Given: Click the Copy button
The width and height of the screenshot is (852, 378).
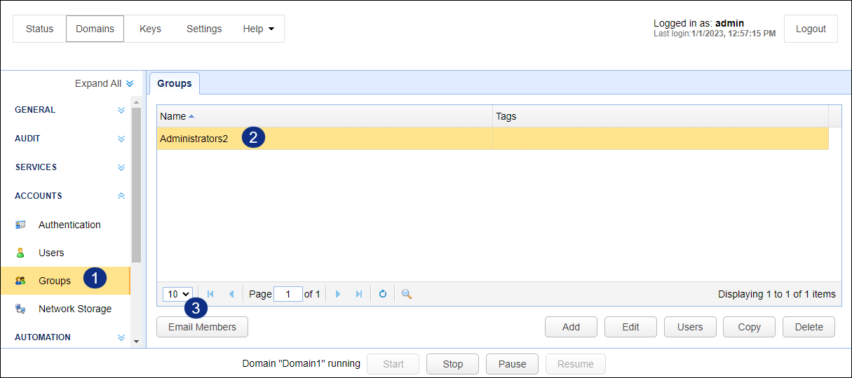Looking at the screenshot, I should (749, 327).
